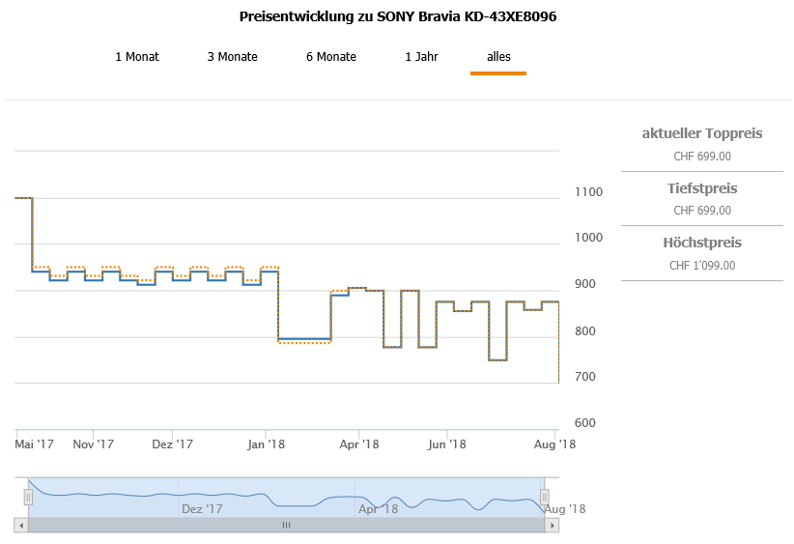This screenshot has height=544, width=794.
Task: Click the aktueller Toppreis heading
Action: click(x=701, y=133)
